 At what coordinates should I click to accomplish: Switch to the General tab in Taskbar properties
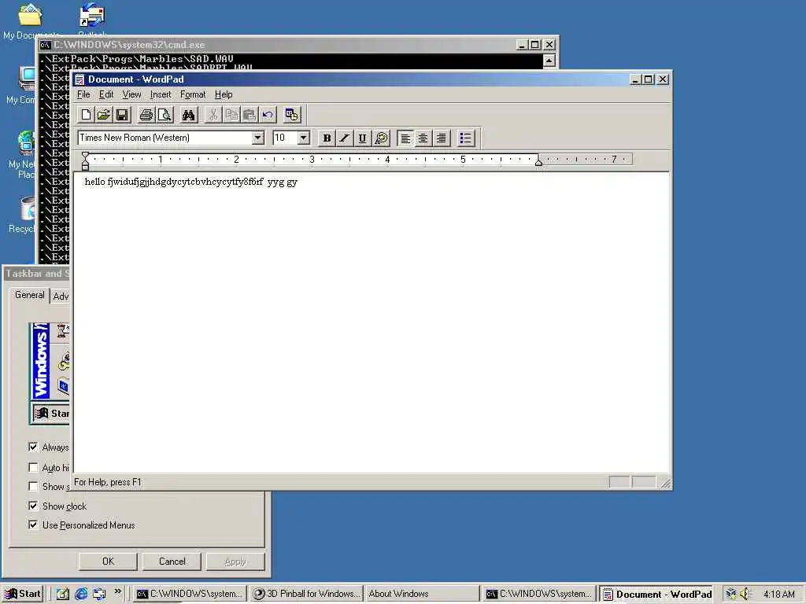pyautogui.click(x=29, y=296)
